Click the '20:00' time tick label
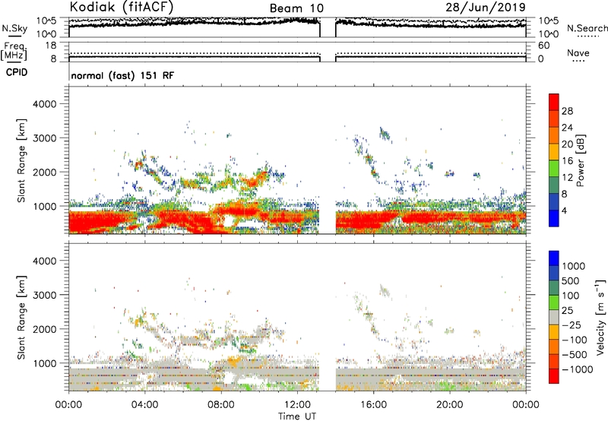The height and width of the screenshot is (421, 608). coord(449,405)
